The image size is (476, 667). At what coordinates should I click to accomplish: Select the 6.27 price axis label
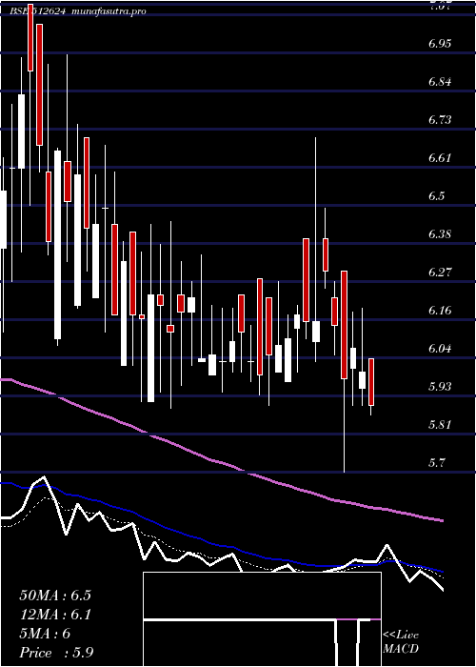coord(440,272)
